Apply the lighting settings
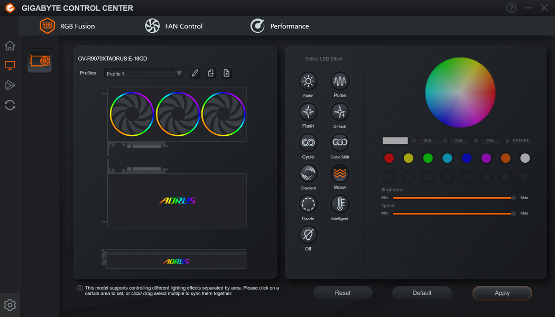The image size is (555, 317). [502, 293]
